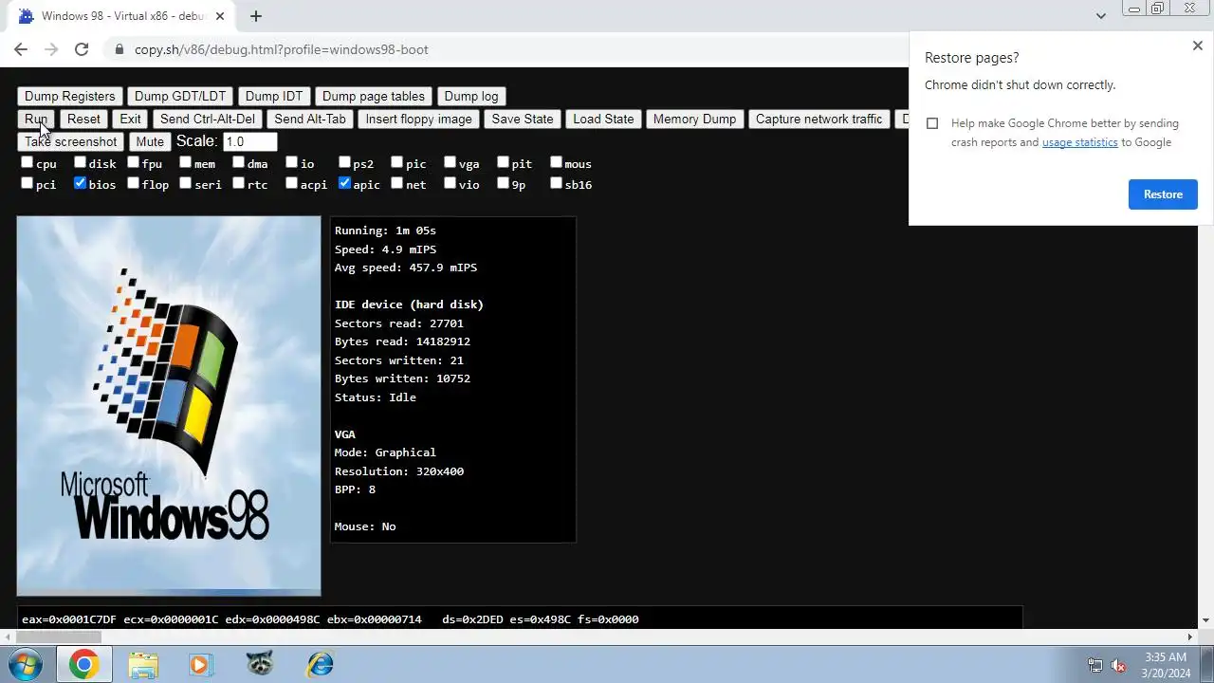Click the network tray icon
Screen dimensions: 1214x683
click(1095, 665)
